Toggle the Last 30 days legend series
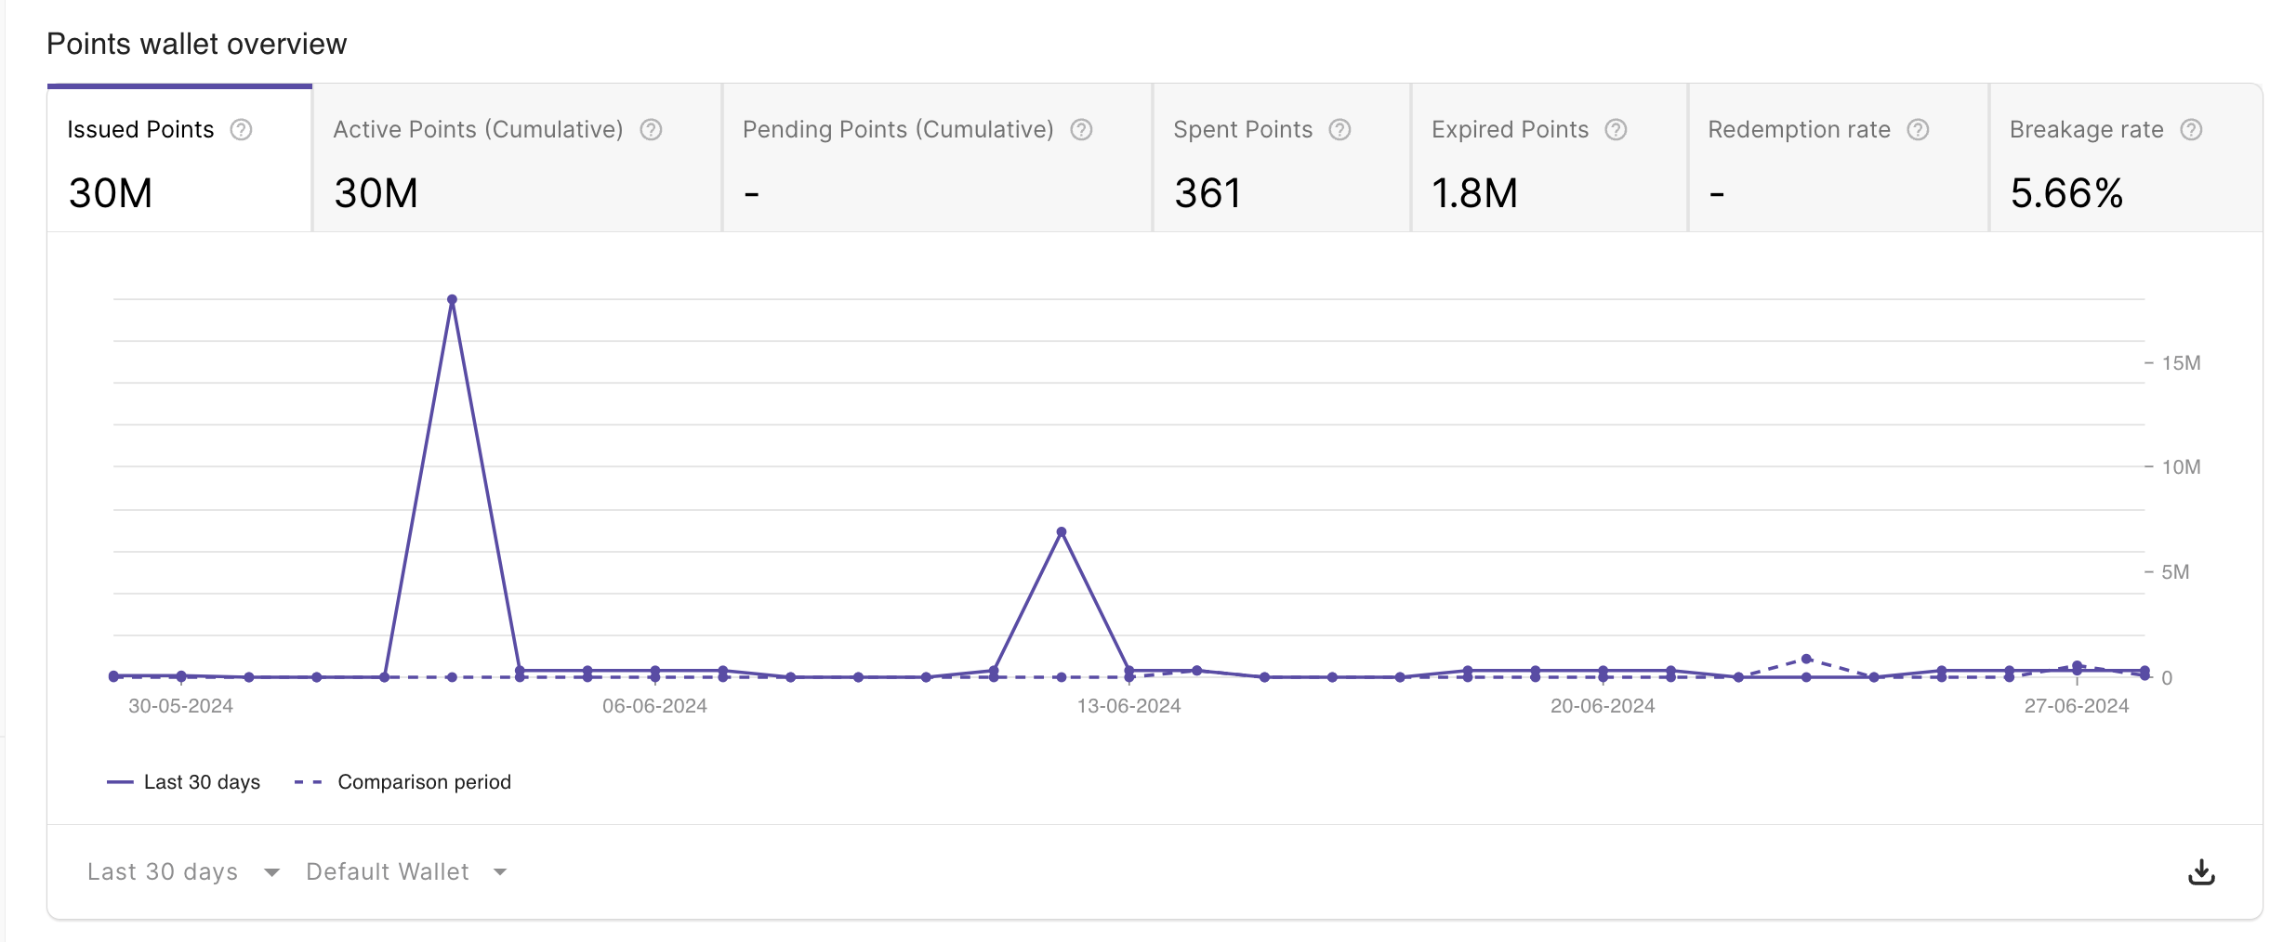The width and height of the screenshot is (2283, 942). pyautogui.click(x=184, y=782)
